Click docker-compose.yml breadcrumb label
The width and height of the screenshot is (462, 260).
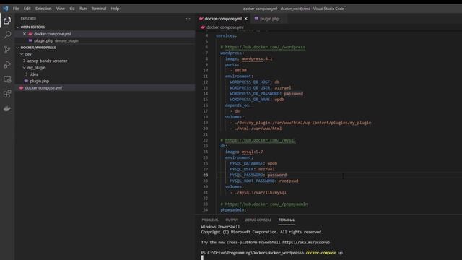[225, 27]
